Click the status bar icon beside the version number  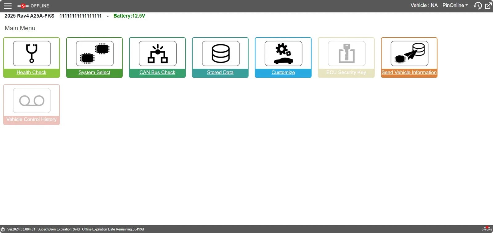coord(3,229)
